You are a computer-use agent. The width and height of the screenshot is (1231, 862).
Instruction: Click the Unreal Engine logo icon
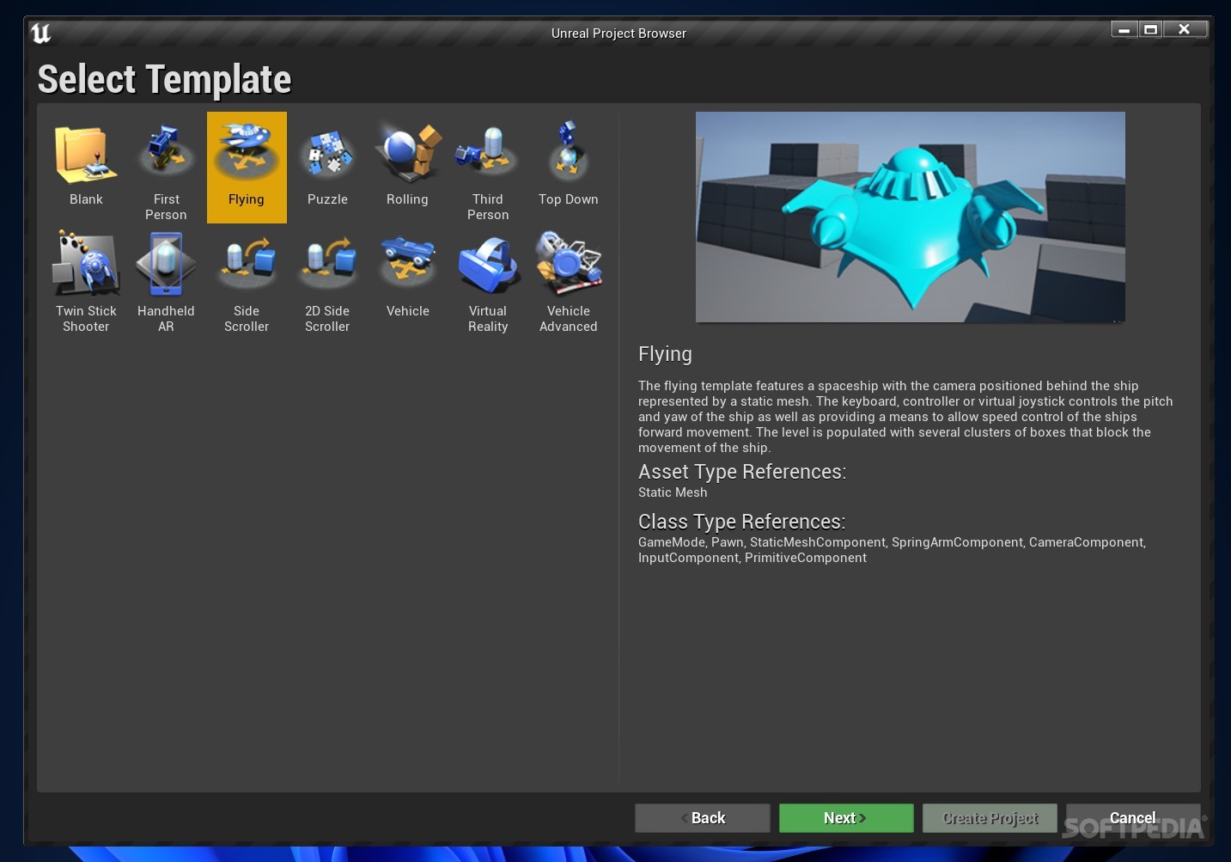pyautogui.click(x=40, y=34)
